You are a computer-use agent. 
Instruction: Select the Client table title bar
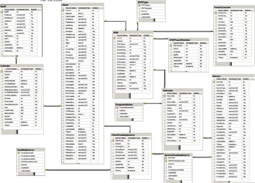pyautogui.click(x=83, y=5)
